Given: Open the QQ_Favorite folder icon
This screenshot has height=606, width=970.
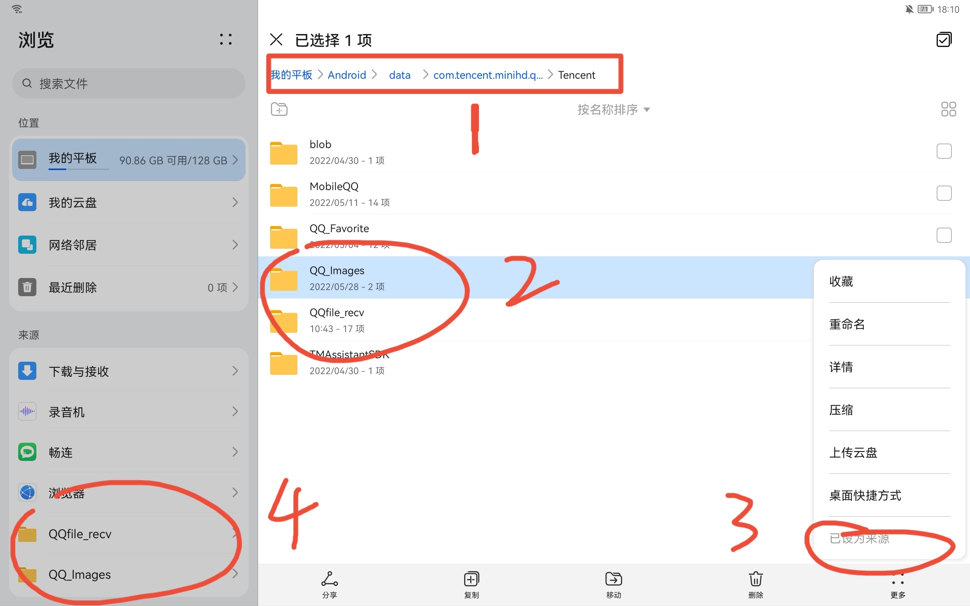Looking at the screenshot, I should tap(283, 237).
